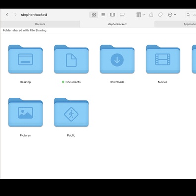This screenshot has width=196, height=196.
Task: Go back with the left chevron button
Action: point(7,15)
